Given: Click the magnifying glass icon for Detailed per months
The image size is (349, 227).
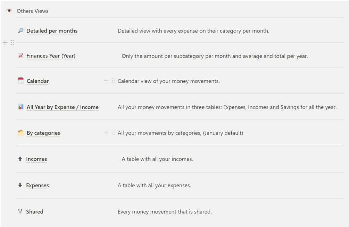Looking at the screenshot, I should [x=20, y=31].
